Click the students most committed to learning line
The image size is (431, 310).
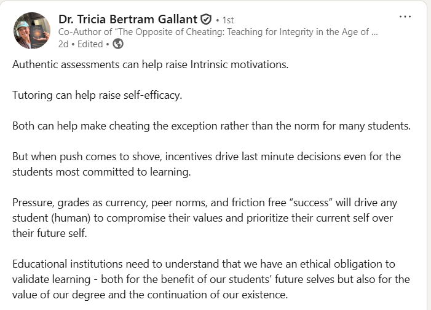click(x=101, y=172)
